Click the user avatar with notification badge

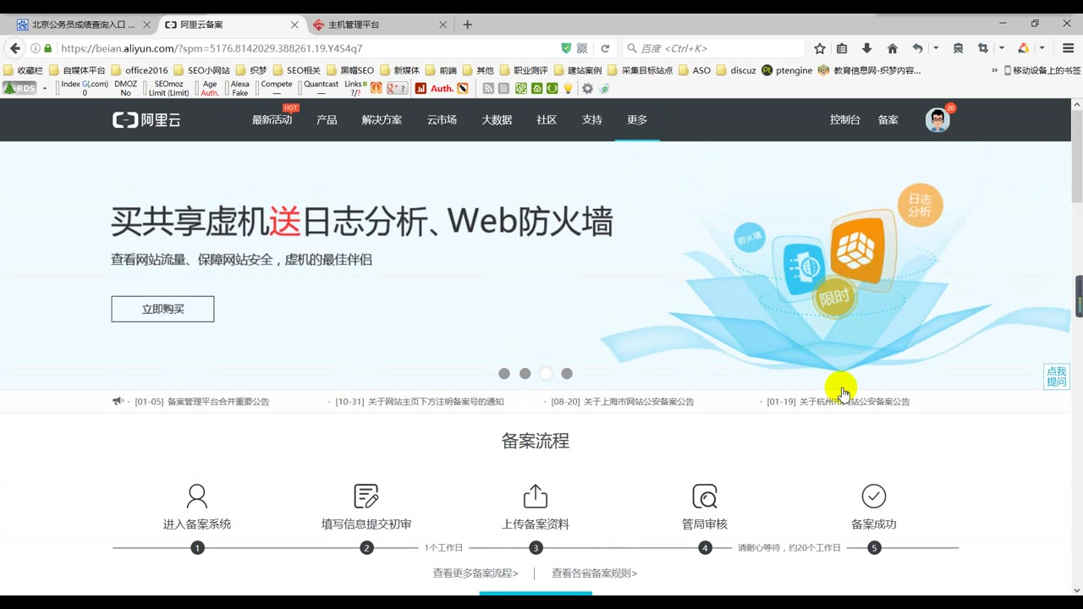[x=937, y=119]
